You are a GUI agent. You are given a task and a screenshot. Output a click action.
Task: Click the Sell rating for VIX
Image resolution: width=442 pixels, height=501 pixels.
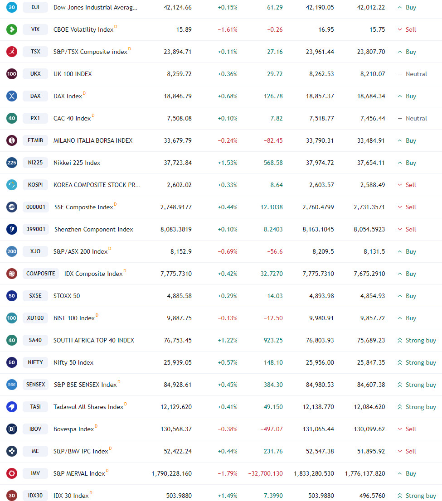coord(407,29)
